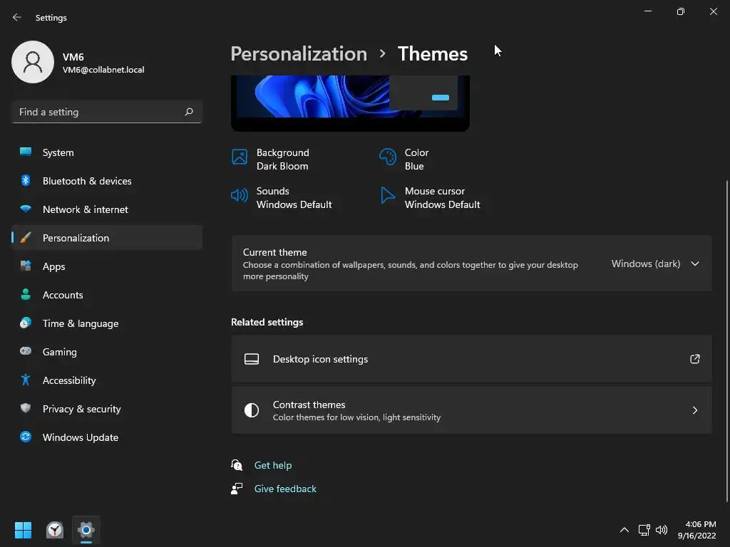Image resolution: width=730 pixels, height=547 pixels.
Task: Navigate to Personalization breadcrumb
Action: 299,54
